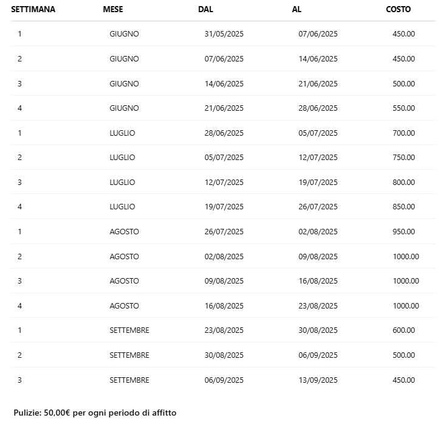The image size is (439, 429).
Task: Select the 600.00 cost for SETTEMBRE
Action: 404,330
